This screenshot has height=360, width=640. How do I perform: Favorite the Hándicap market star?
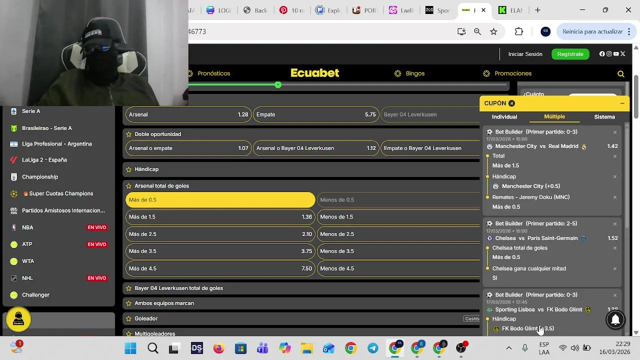[x=128, y=169]
